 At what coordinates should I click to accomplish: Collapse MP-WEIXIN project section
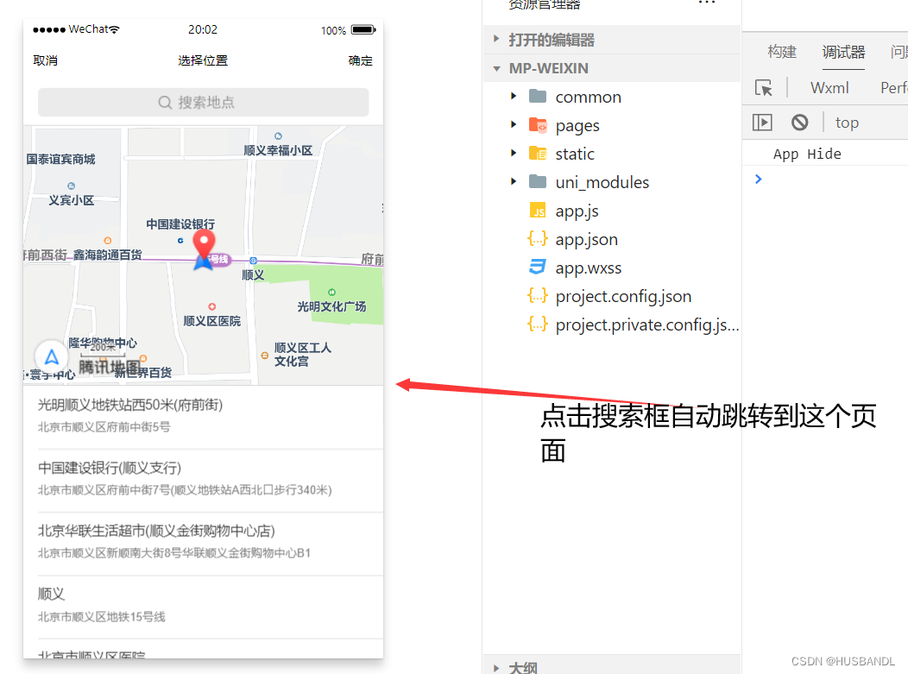pyautogui.click(x=496, y=68)
